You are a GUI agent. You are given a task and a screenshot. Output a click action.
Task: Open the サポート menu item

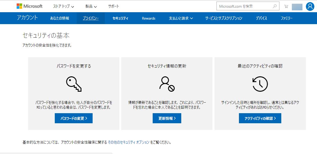(114, 6)
